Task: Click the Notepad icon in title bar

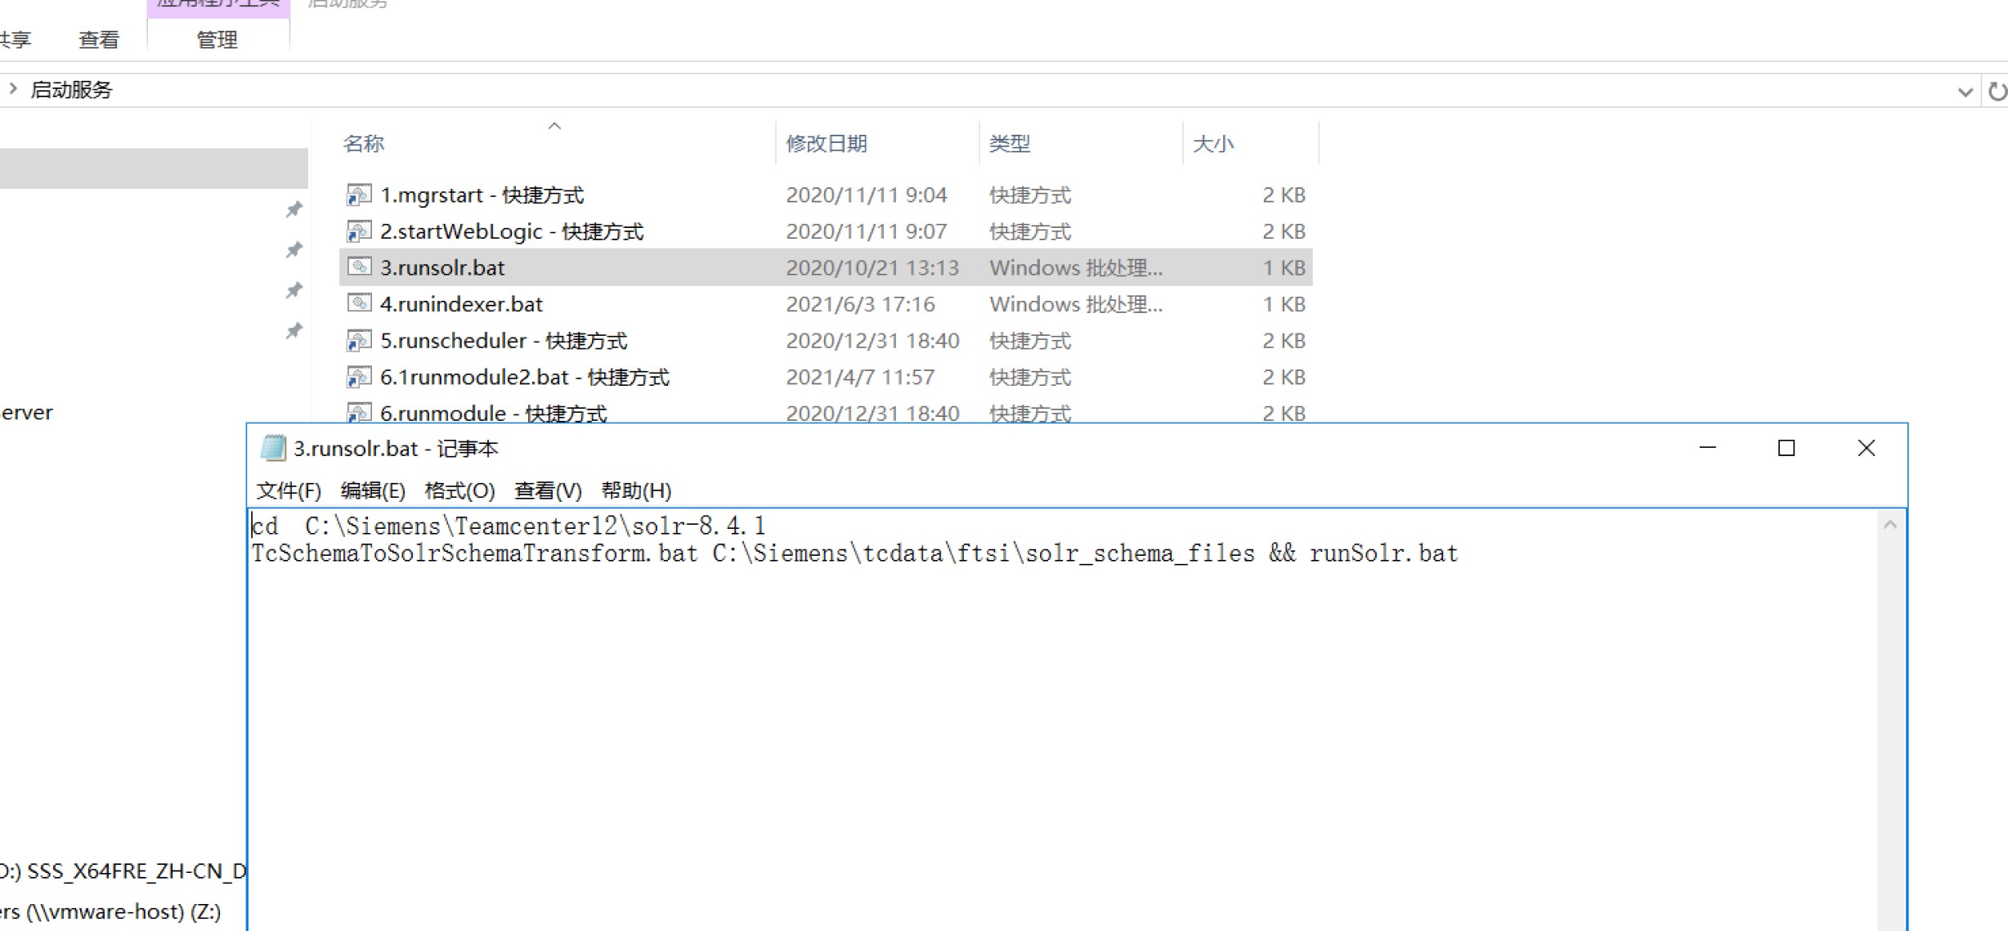Action: click(273, 448)
